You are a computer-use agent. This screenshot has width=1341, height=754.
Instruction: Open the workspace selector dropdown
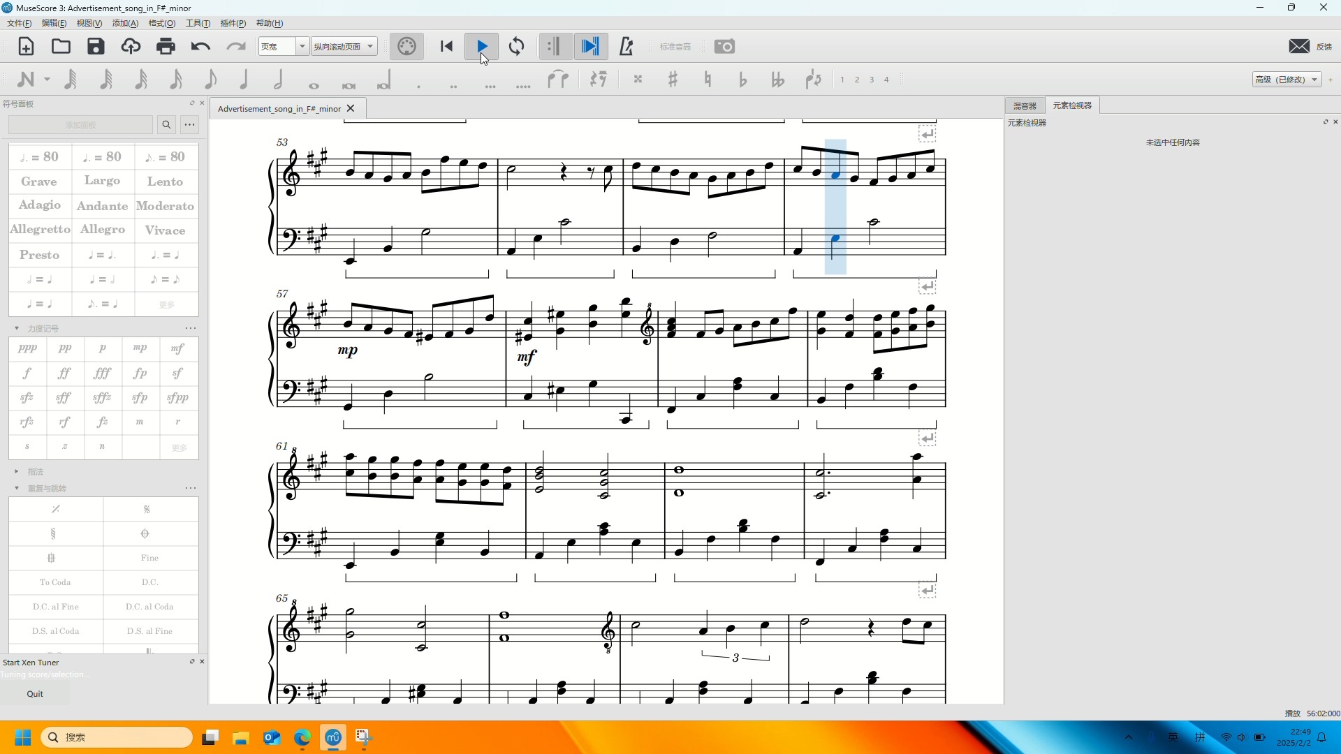(1287, 80)
